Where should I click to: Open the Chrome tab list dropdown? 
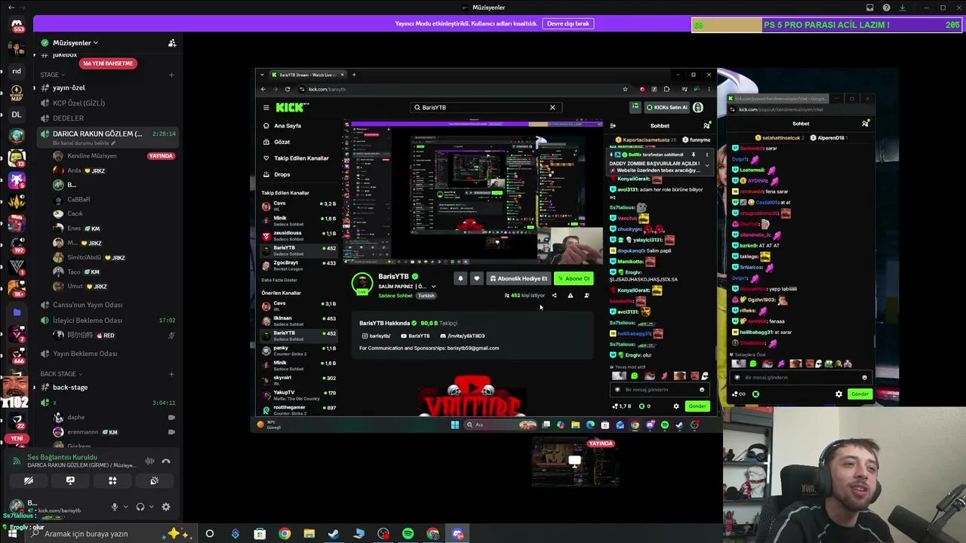262,75
